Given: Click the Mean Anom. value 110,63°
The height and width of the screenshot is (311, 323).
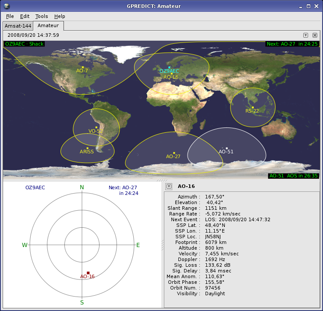Looking at the screenshot, I should pyautogui.click(x=215, y=276).
